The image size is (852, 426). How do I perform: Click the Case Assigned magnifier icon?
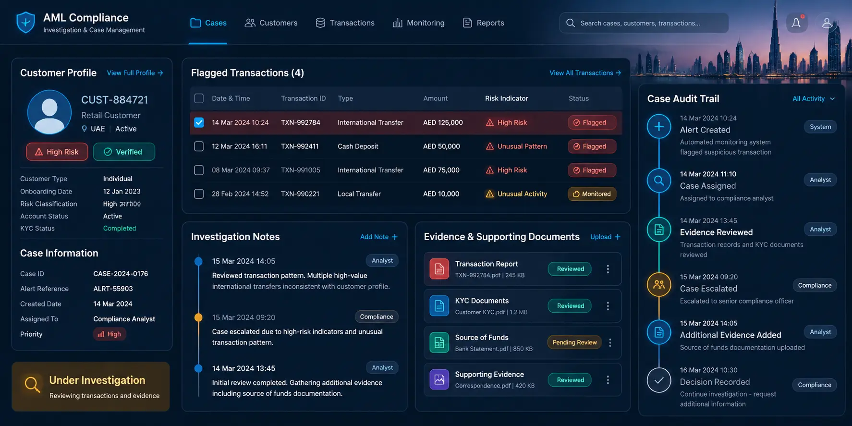click(x=659, y=181)
